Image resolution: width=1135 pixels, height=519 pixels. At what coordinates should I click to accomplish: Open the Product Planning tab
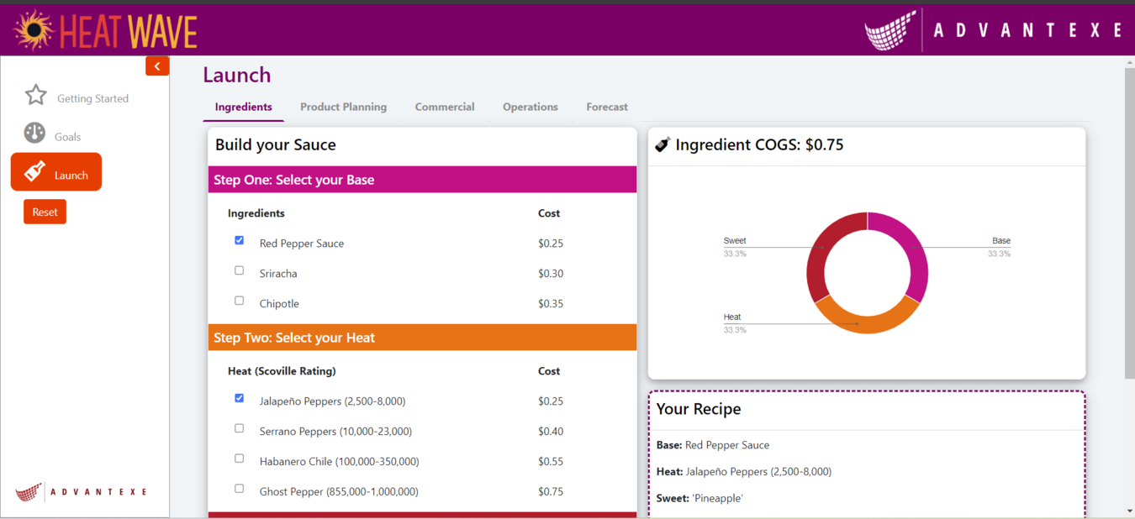344,107
